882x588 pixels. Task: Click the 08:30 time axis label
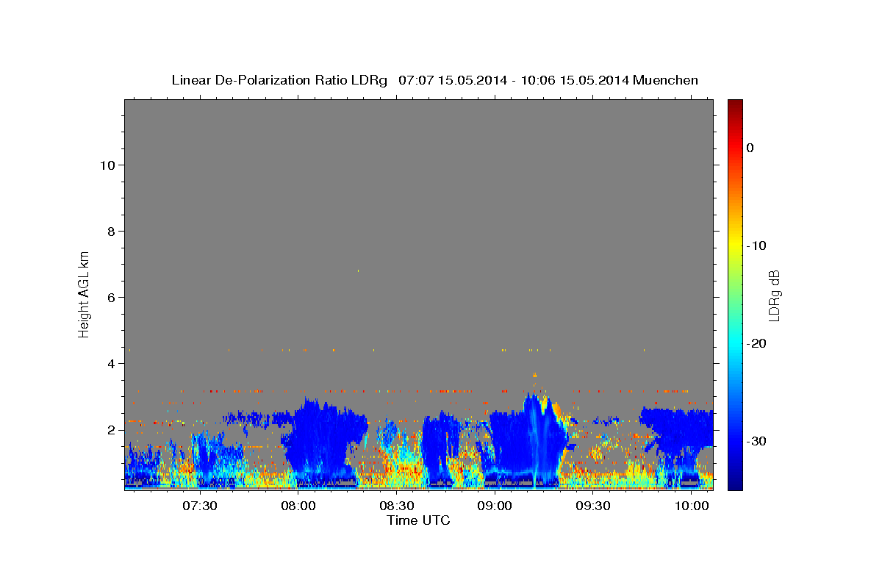(x=396, y=506)
